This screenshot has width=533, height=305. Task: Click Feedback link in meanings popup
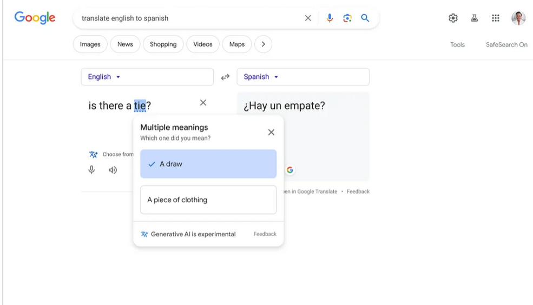[x=265, y=234]
